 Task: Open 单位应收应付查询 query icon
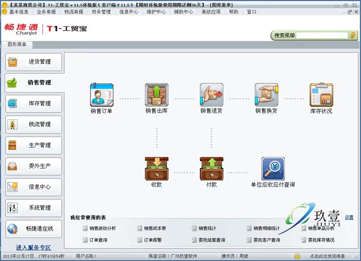pyautogui.click(x=273, y=169)
